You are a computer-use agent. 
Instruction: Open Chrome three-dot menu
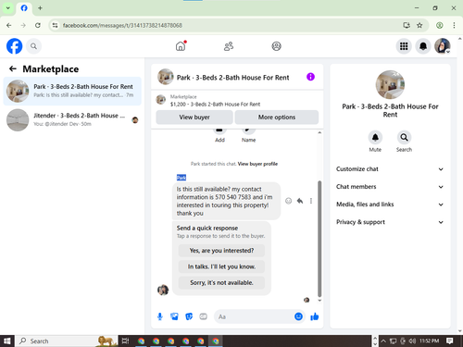point(454,25)
